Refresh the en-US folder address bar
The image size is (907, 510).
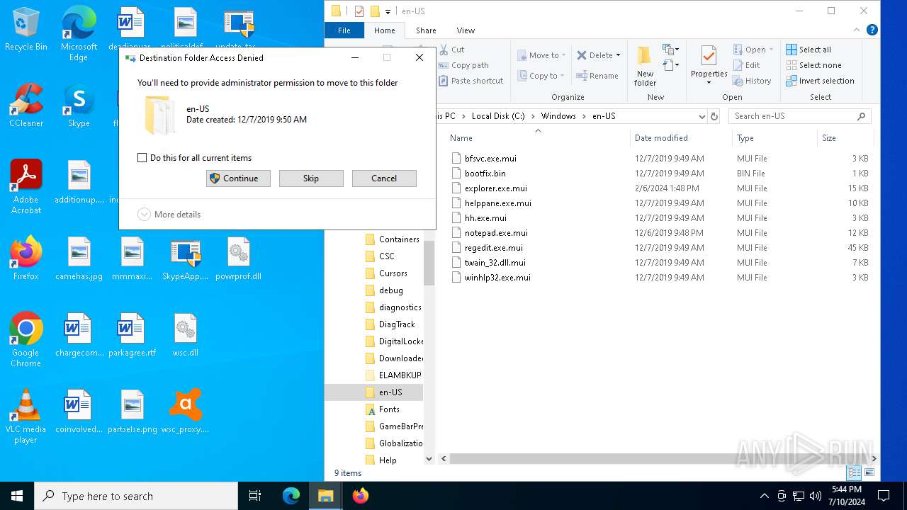point(714,116)
